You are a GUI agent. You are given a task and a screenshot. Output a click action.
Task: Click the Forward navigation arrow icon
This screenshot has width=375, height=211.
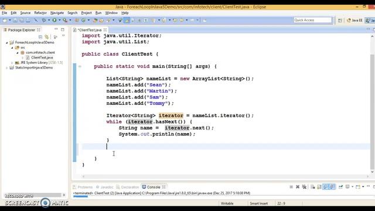click(192, 21)
